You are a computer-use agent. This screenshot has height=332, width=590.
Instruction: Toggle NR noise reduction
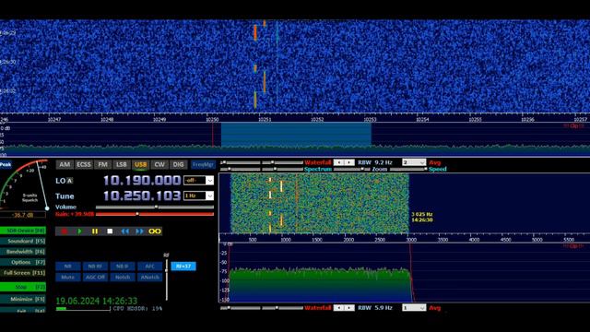[x=67, y=267]
